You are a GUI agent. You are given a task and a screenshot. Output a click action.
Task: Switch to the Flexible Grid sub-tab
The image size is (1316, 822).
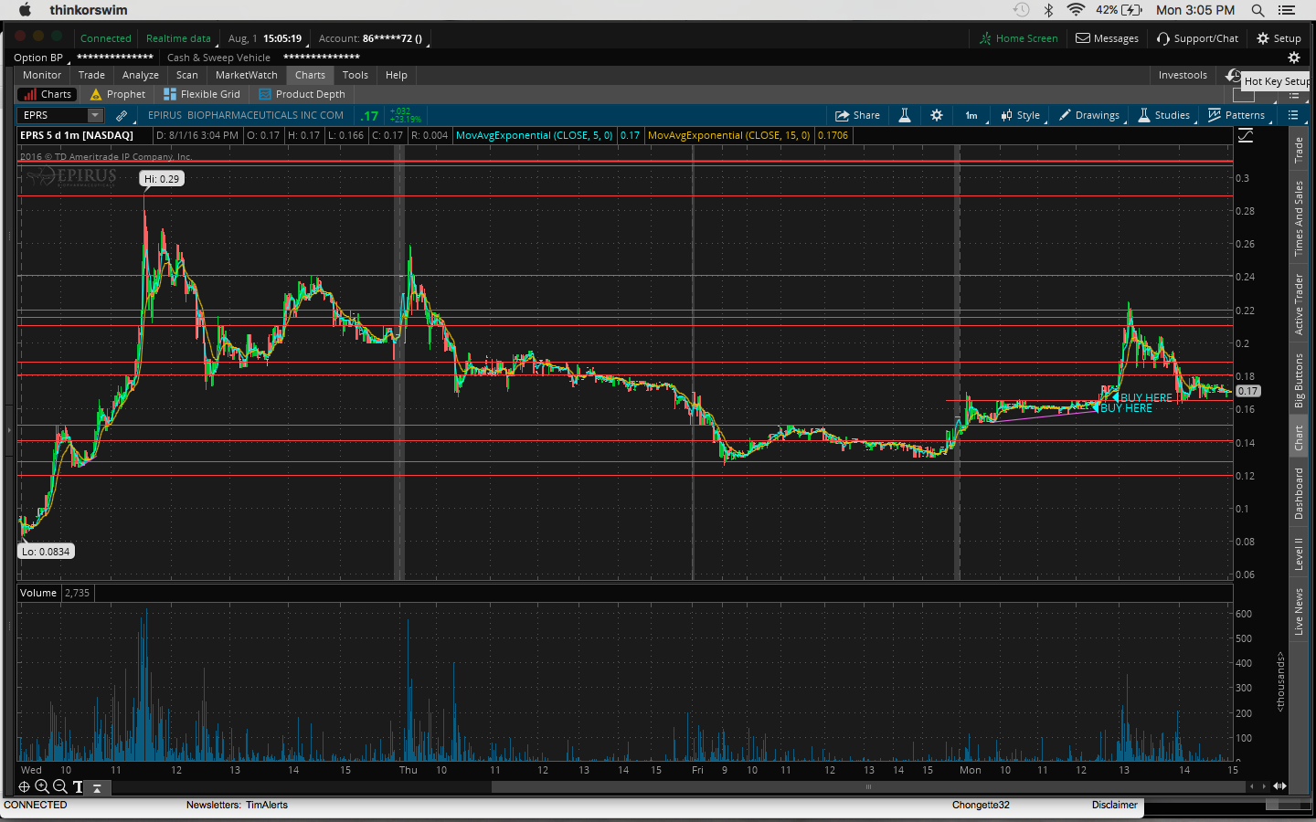click(x=202, y=94)
